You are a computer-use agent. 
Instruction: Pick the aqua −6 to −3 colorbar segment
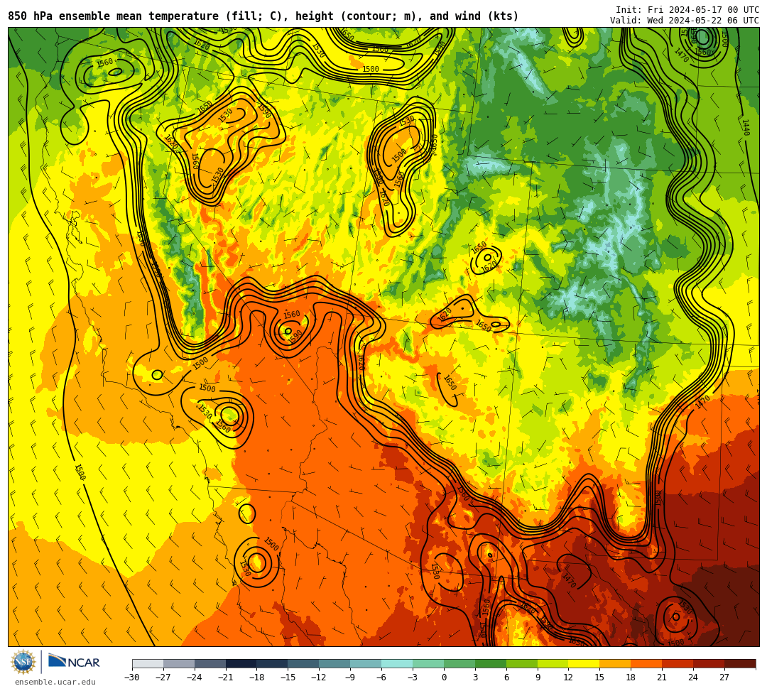coord(397,663)
